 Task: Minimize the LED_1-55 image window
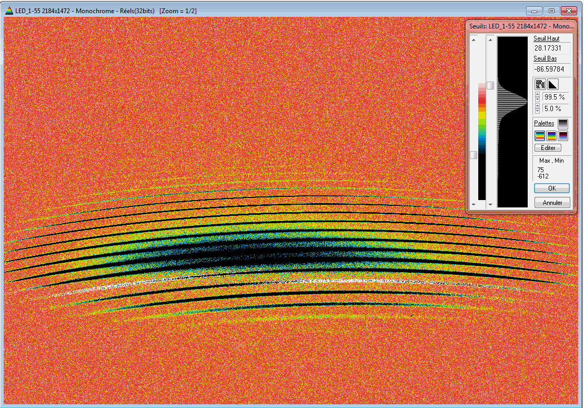point(534,11)
